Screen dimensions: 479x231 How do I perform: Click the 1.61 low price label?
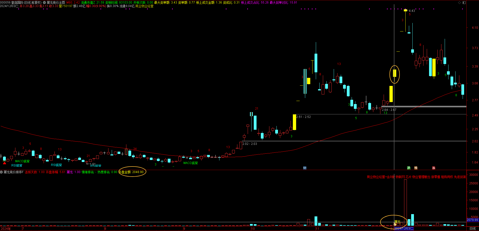[x=93, y=164]
